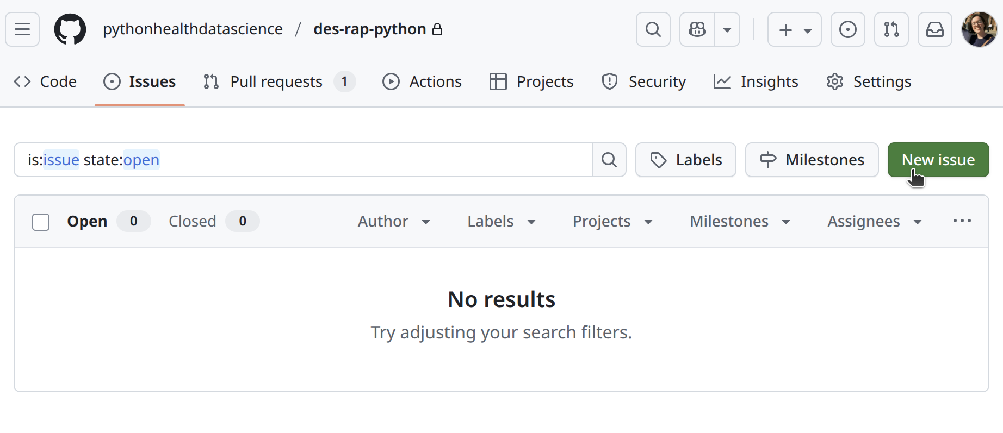Show the Open issues list

pyautogui.click(x=87, y=221)
